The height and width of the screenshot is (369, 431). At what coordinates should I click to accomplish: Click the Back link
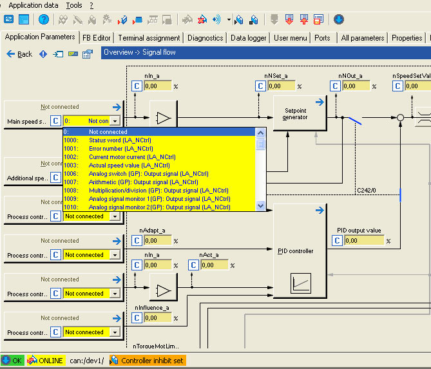point(24,54)
